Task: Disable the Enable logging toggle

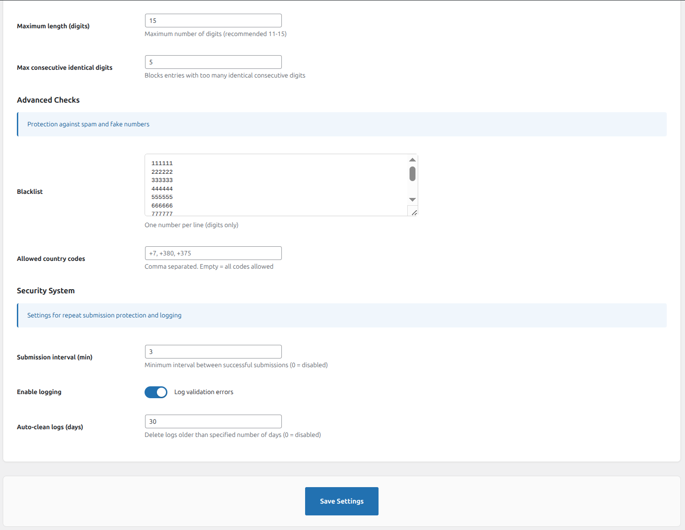Action: [x=156, y=392]
